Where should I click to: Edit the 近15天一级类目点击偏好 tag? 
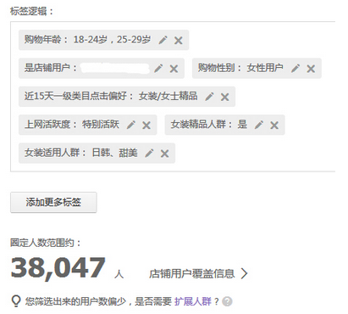click(209, 97)
